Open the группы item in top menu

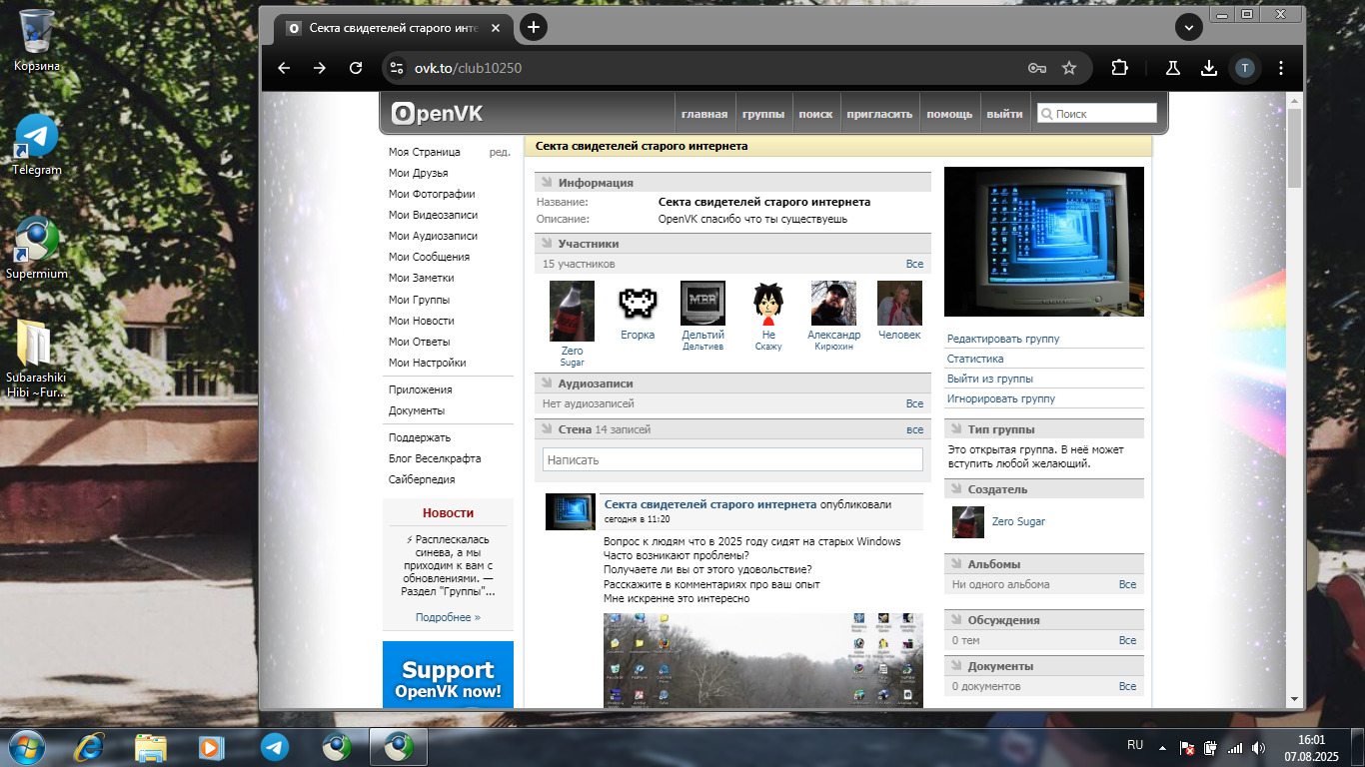point(763,114)
